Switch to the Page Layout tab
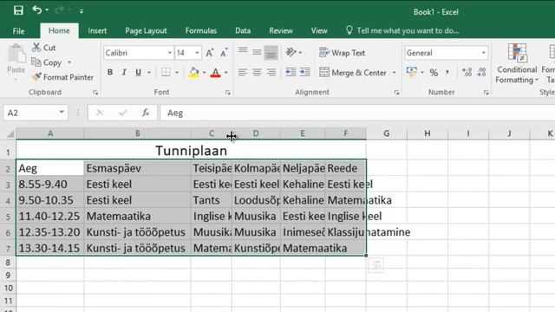The width and height of the screenshot is (555, 312). pyautogui.click(x=146, y=31)
